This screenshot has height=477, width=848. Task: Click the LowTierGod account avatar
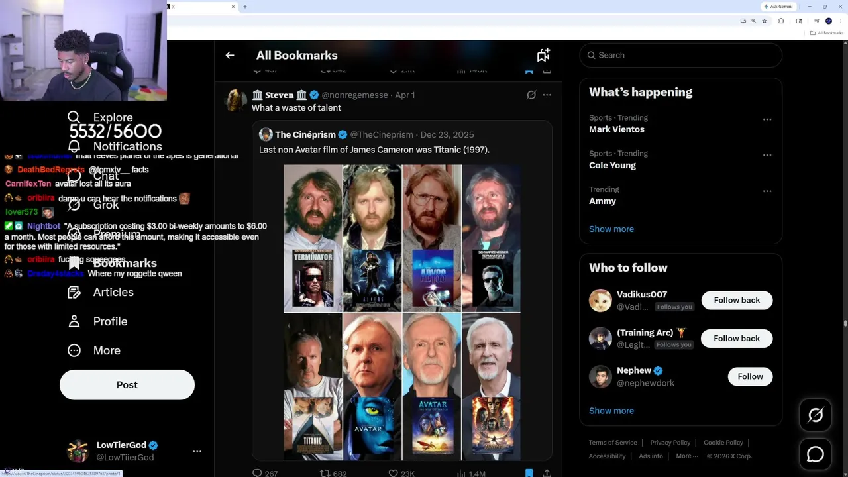(78, 450)
